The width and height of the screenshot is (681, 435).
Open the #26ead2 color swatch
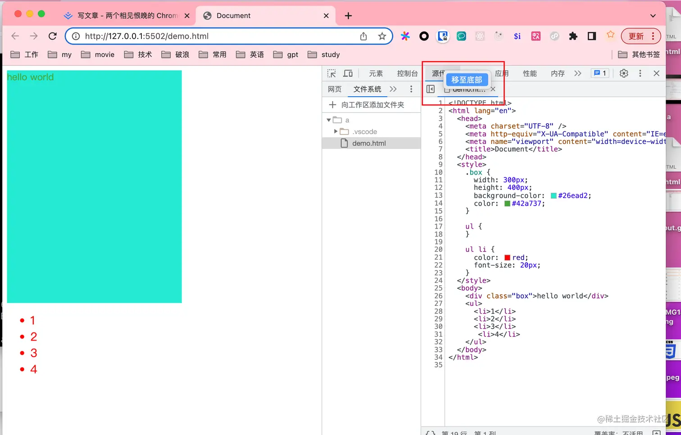[x=554, y=196]
